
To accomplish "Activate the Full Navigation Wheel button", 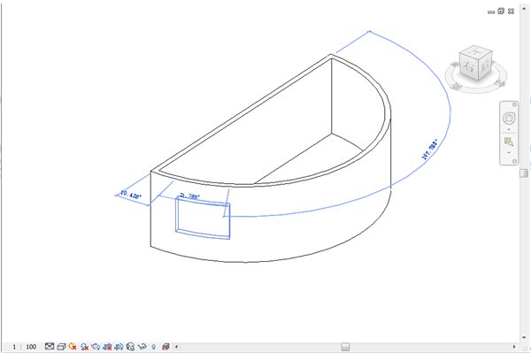I will coord(509,119).
